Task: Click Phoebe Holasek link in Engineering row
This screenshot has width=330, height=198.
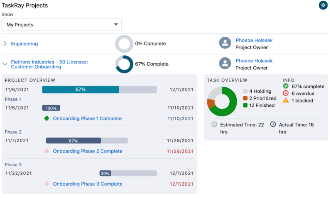Action: (x=254, y=40)
